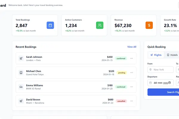Click the $680 booking amount

tap(110, 100)
